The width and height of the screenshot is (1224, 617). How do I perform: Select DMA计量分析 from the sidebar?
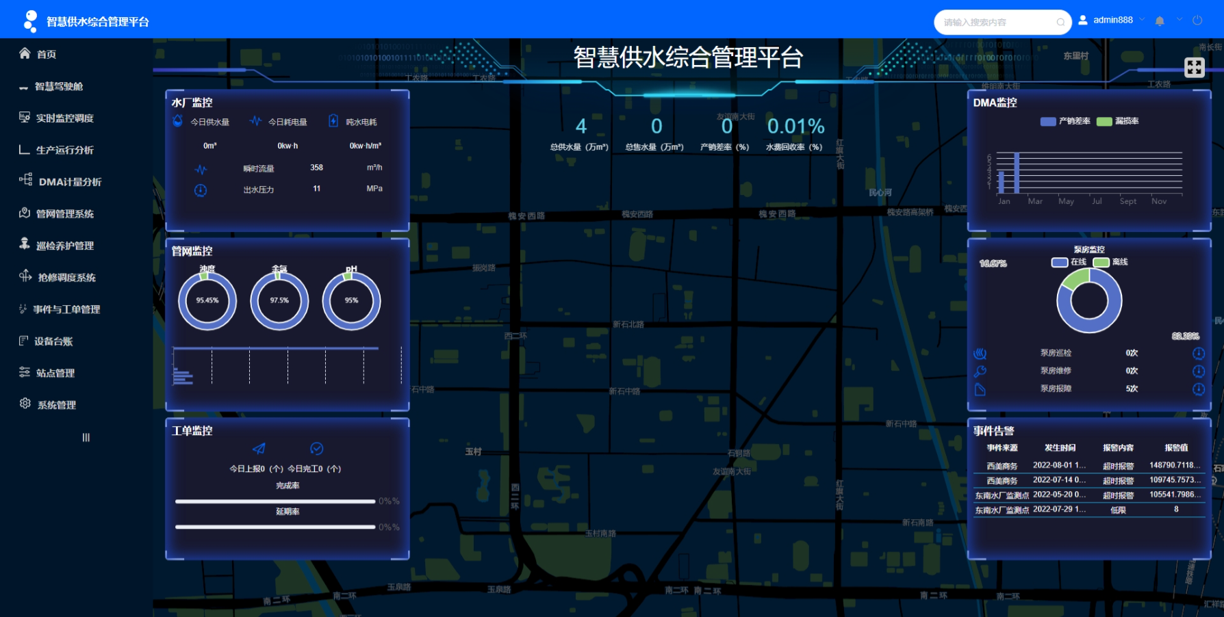click(x=69, y=182)
